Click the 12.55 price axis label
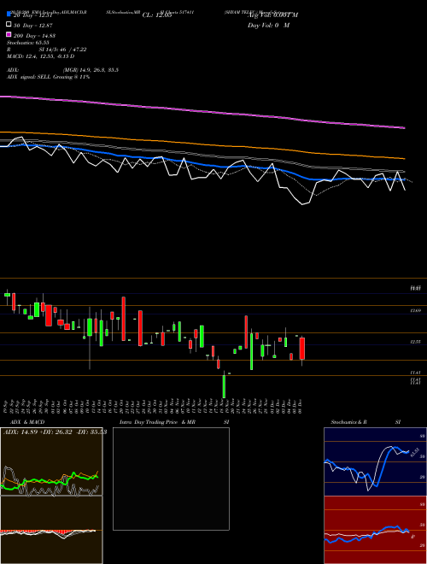427x564 pixels. pyautogui.click(x=416, y=342)
